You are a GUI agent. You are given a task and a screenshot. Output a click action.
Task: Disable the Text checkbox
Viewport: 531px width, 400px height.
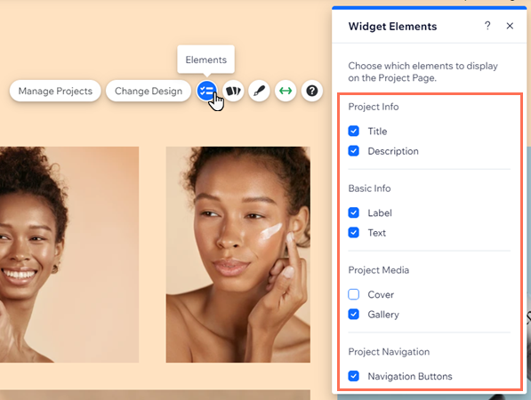coord(353,233)
